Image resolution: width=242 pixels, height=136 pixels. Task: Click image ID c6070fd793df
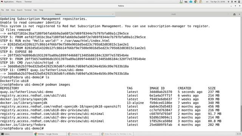tap(161, 114)
